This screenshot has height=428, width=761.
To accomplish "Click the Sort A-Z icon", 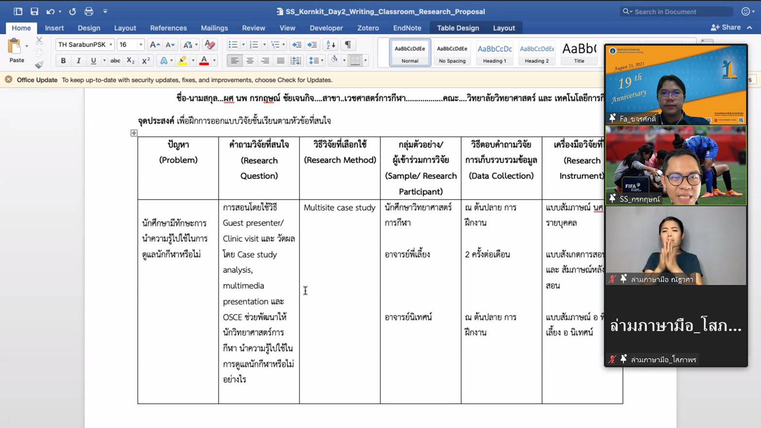I will [x=331, y=45].
